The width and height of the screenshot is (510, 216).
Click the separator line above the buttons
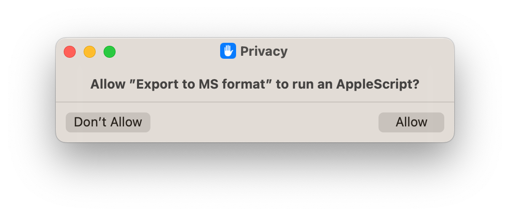click(x=255, y=102)
